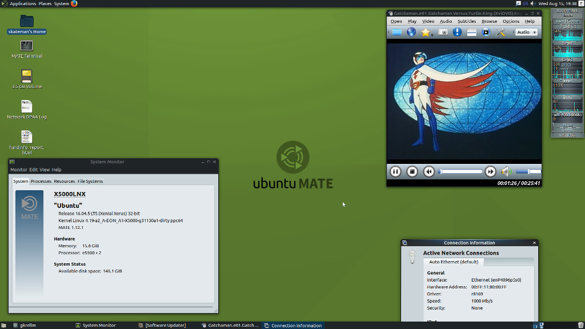The image size is (585, 329).
Task: Adjust the media player volume slider
Action: [x=528, y=171]
